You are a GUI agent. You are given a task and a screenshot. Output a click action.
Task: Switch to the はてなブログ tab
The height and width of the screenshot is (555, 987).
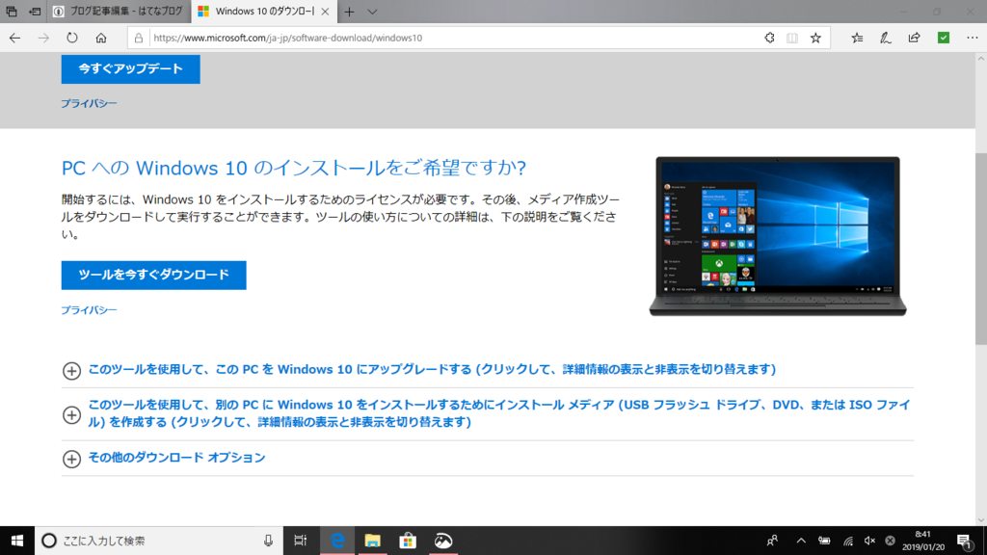tap(119, 12)
